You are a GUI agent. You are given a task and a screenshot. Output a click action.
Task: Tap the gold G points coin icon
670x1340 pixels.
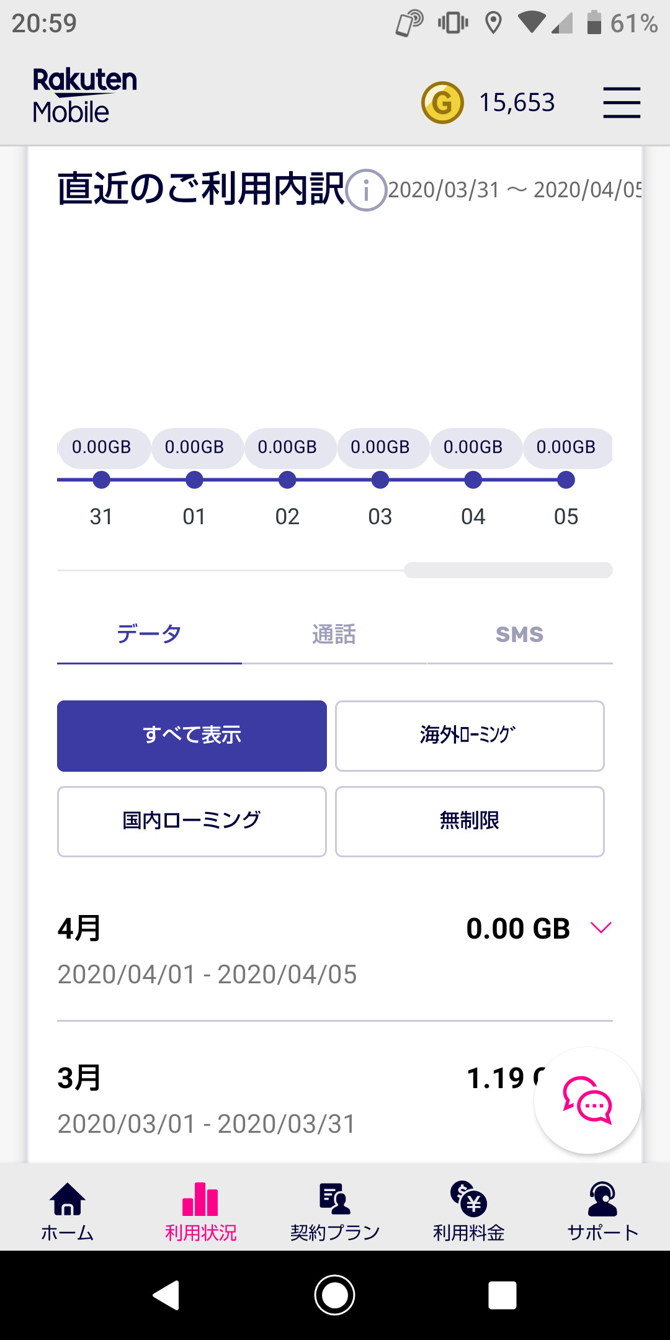pyautogui.click(x=442, y=102)
